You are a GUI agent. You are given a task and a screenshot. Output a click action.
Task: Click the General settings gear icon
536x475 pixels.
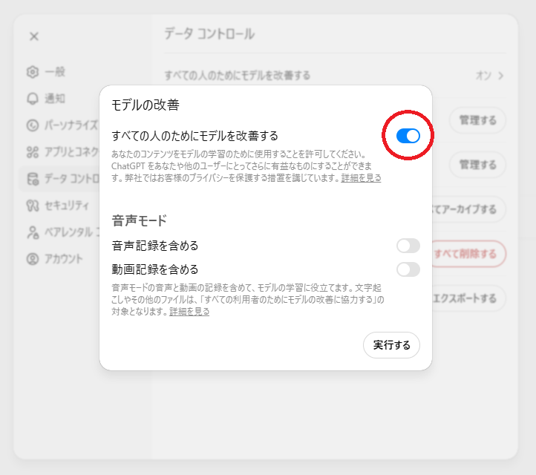(x=32, y=72)
